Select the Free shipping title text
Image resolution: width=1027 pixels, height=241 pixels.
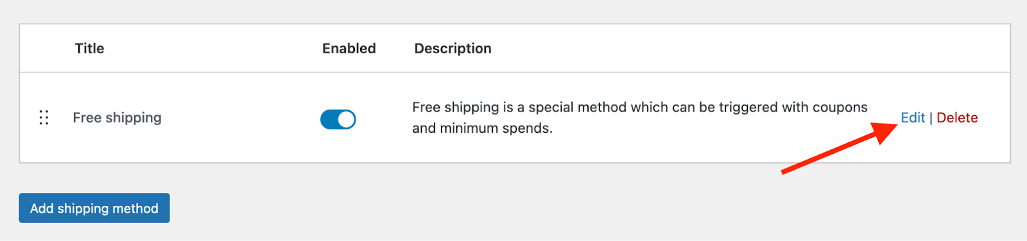[117, 118]
